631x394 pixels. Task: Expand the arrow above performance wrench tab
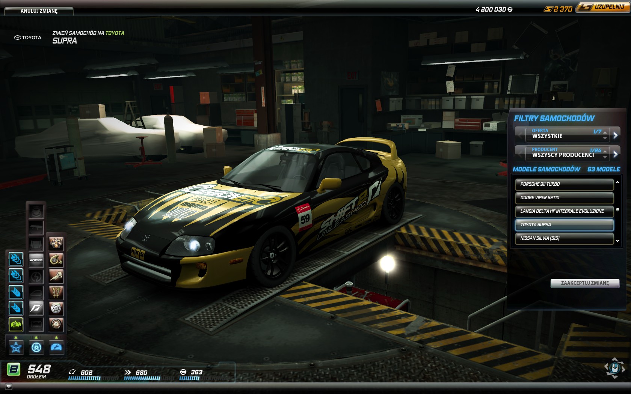(x=56, y=337)
